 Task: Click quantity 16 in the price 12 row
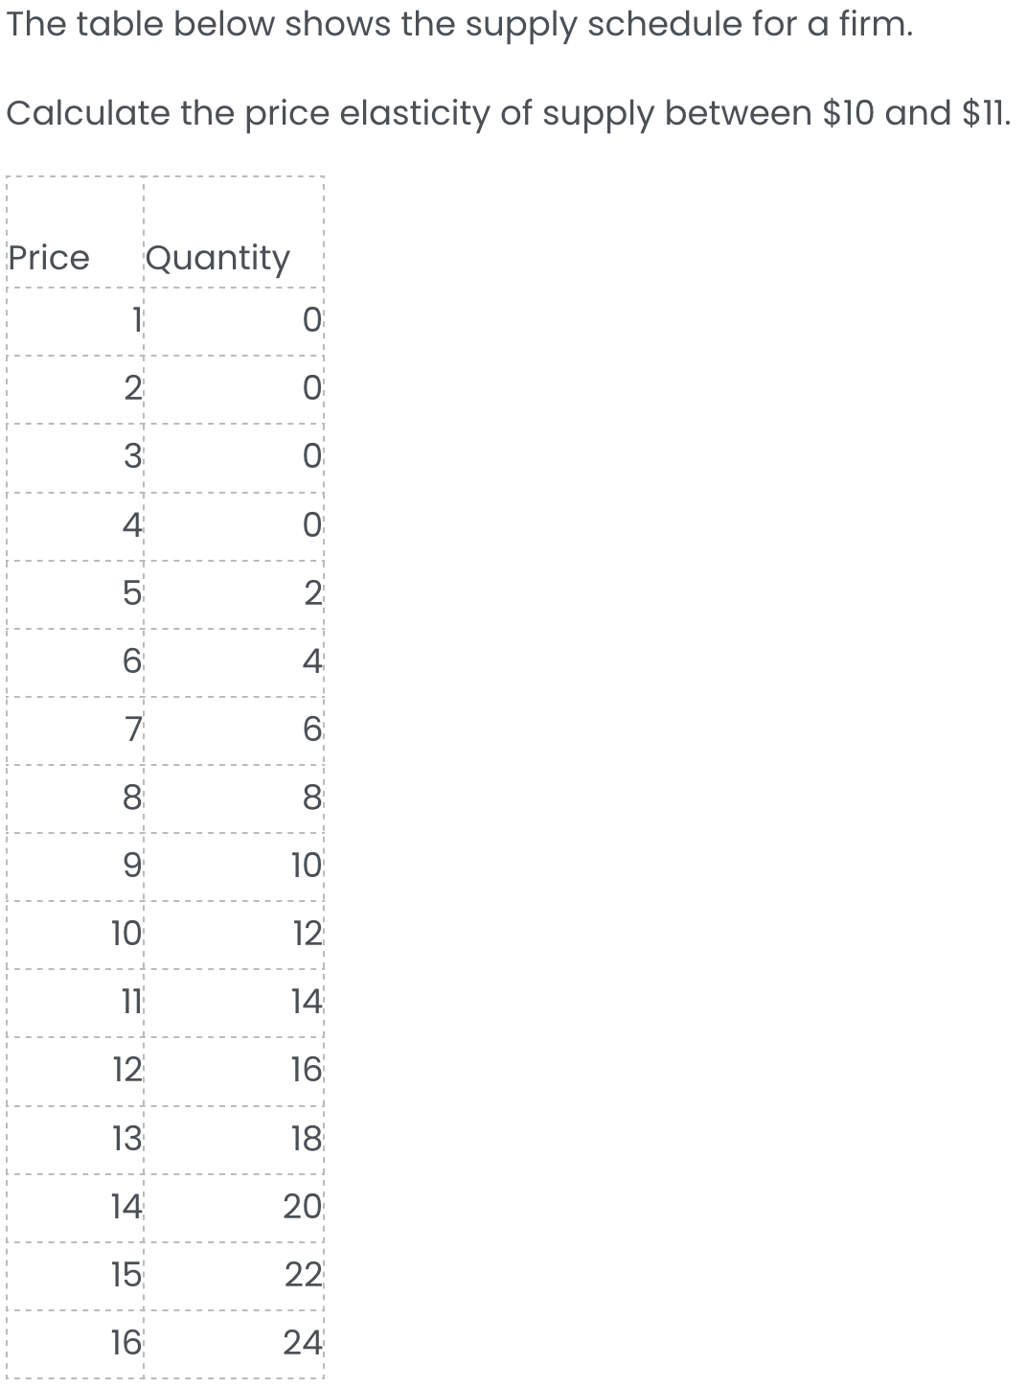(x=307, y=1069)
